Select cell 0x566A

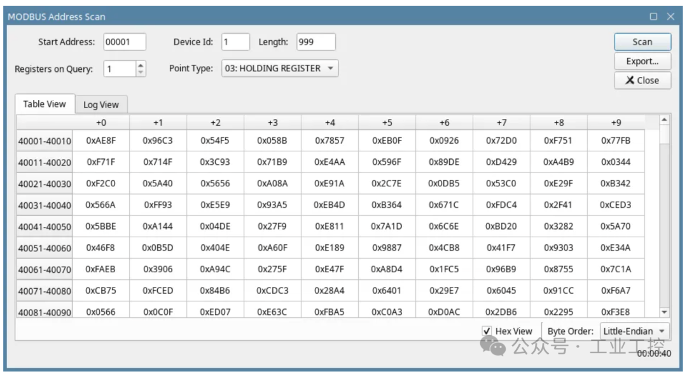pyautogui.click(x=101, y=205)
